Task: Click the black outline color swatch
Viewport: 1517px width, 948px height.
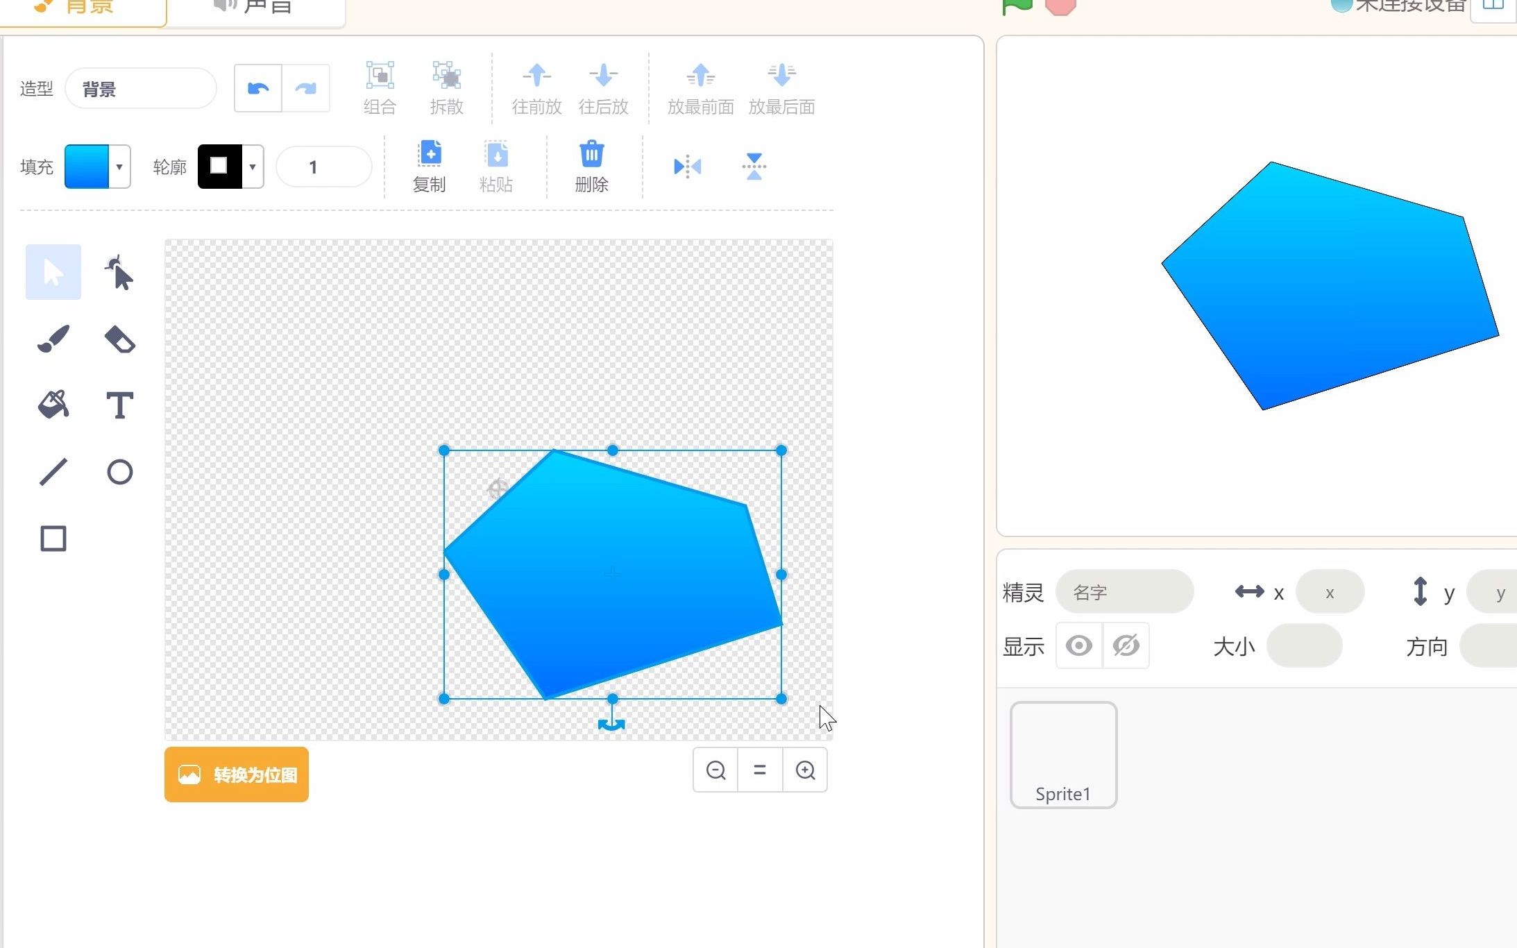Action: coord(220,167)
